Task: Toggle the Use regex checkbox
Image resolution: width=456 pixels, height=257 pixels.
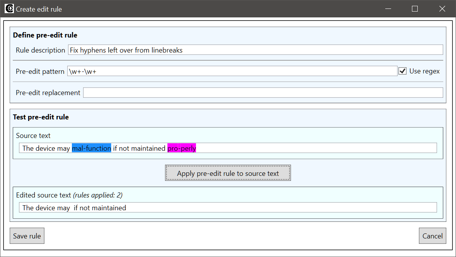Action: [402, 71]
